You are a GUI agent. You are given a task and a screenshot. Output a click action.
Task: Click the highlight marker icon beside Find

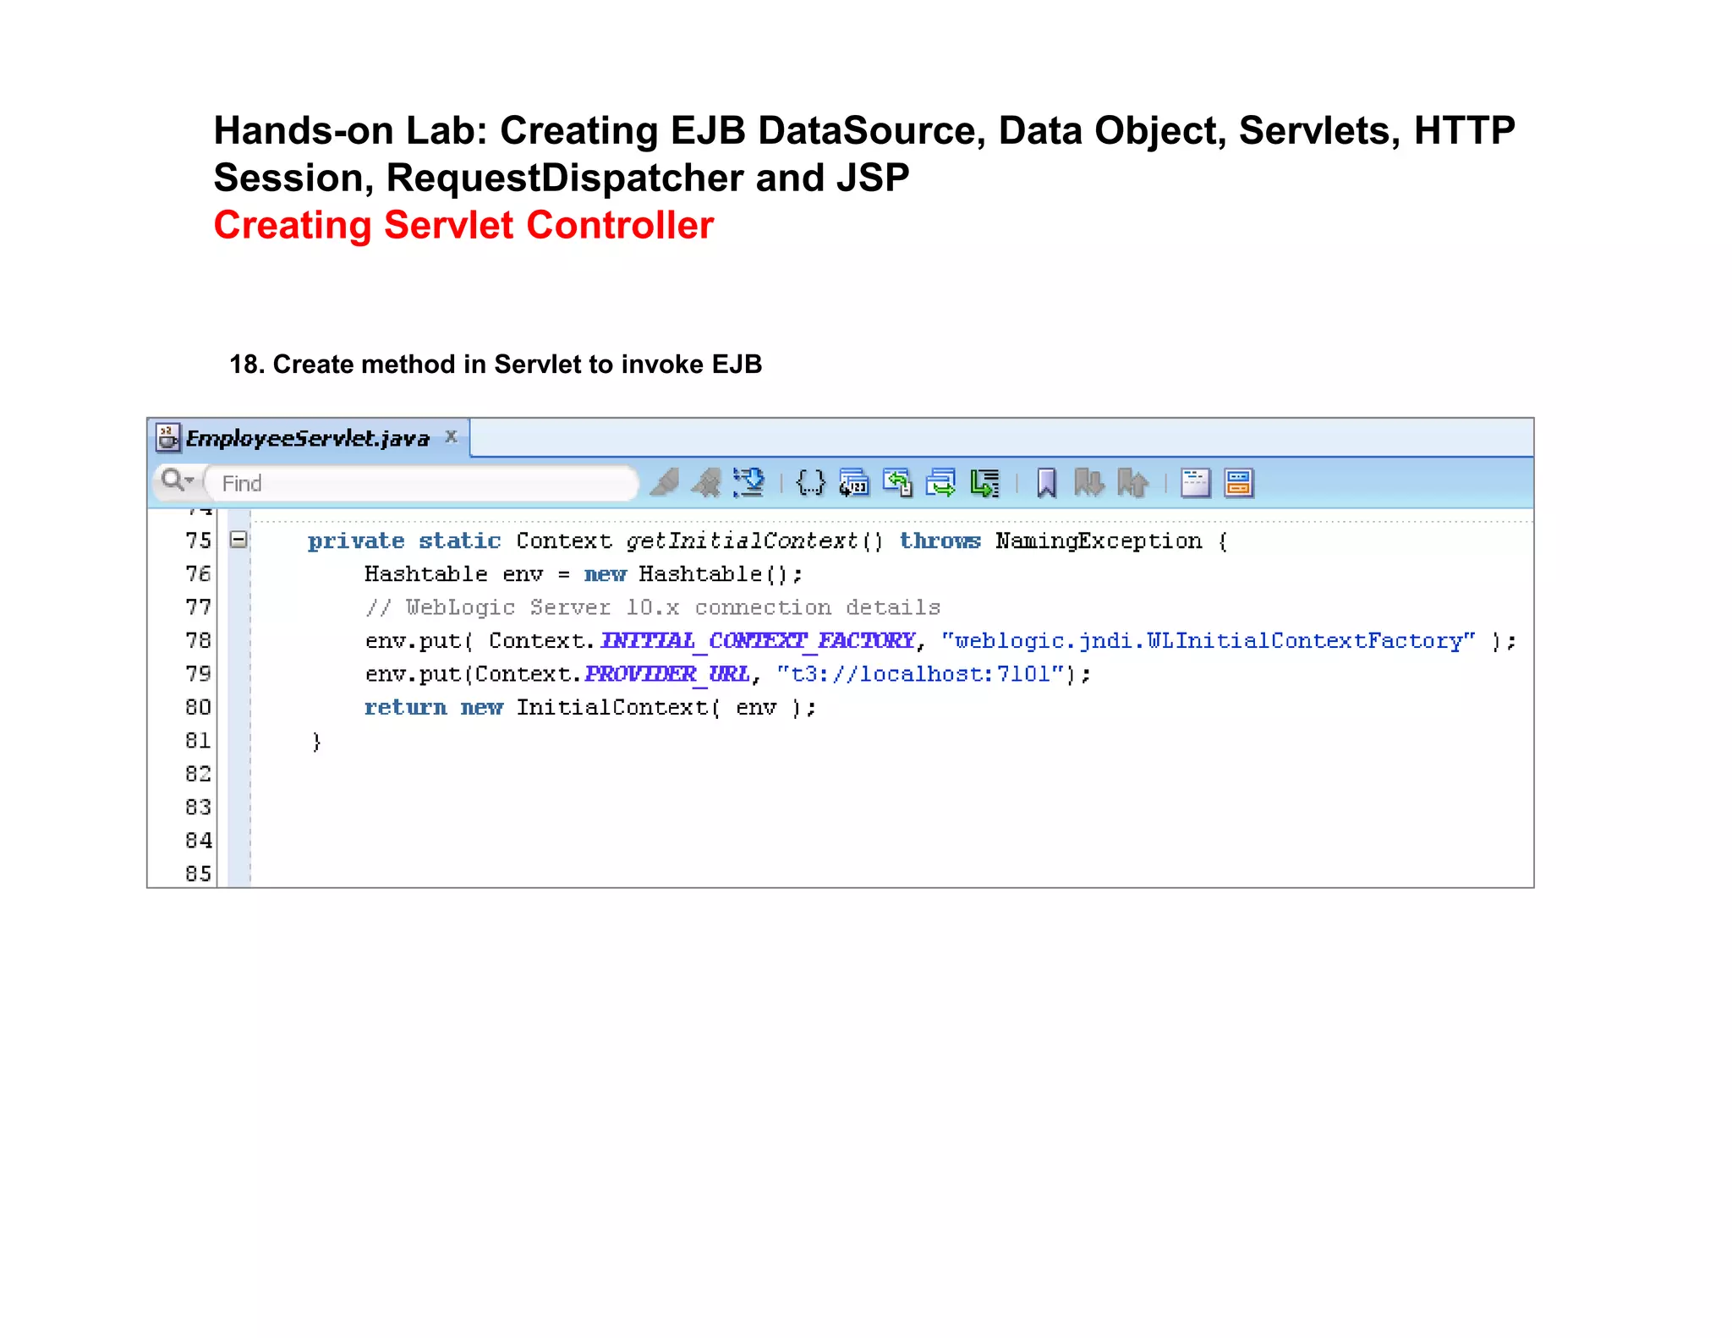(x=665, y=482)
